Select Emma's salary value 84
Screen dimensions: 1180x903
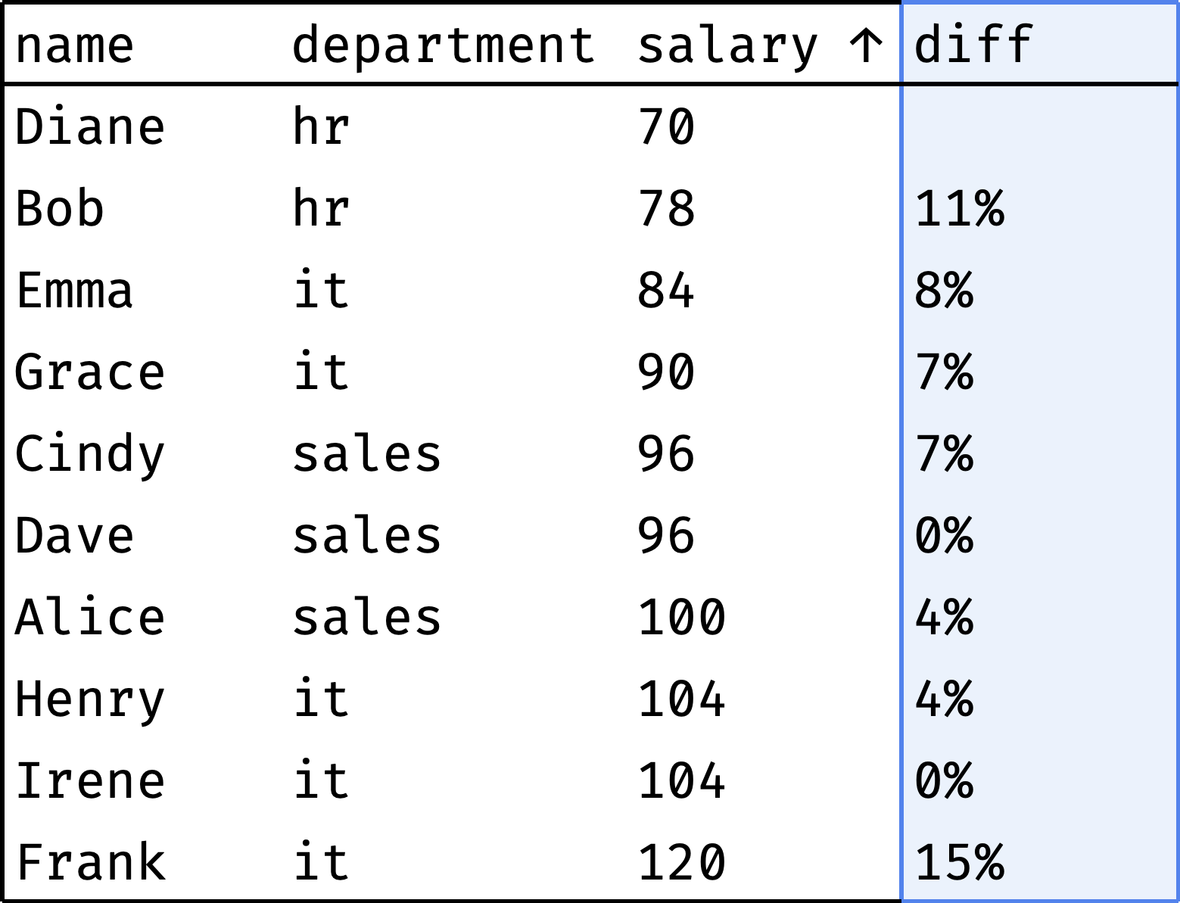point(666,290)
